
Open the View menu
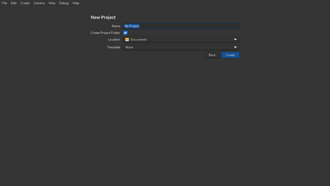[x=52, y=3]
